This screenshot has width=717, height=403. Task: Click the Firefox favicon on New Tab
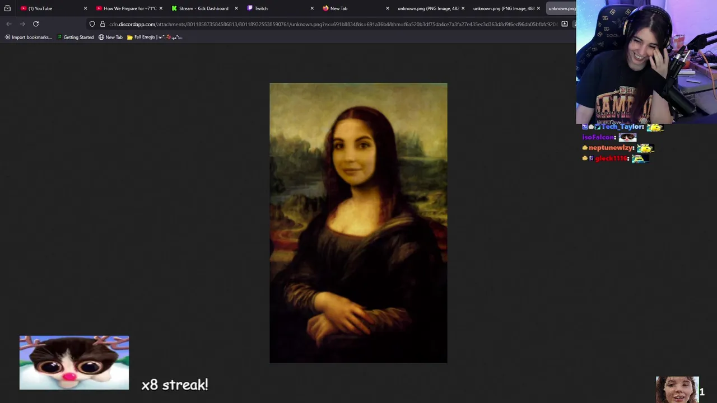coord(325,8)
